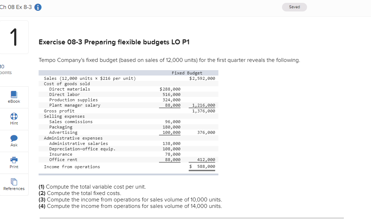Image resolution: width=371 pixels, height=219 pixels.
Task: Click cost of goods sold total 1,216,000
Action: click(x=203, y=105)
